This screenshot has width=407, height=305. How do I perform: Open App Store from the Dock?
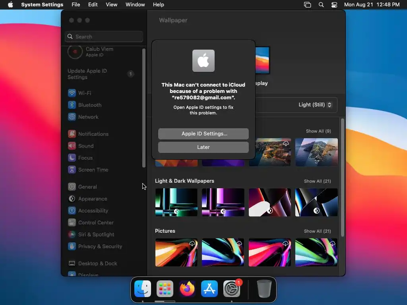pyautogui.click(x=209, y=289)
